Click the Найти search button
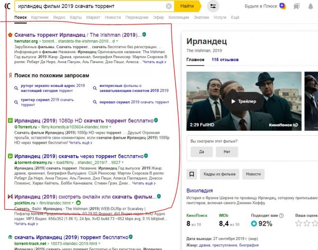This screenshot has height=250, width=318. [187, 6]
